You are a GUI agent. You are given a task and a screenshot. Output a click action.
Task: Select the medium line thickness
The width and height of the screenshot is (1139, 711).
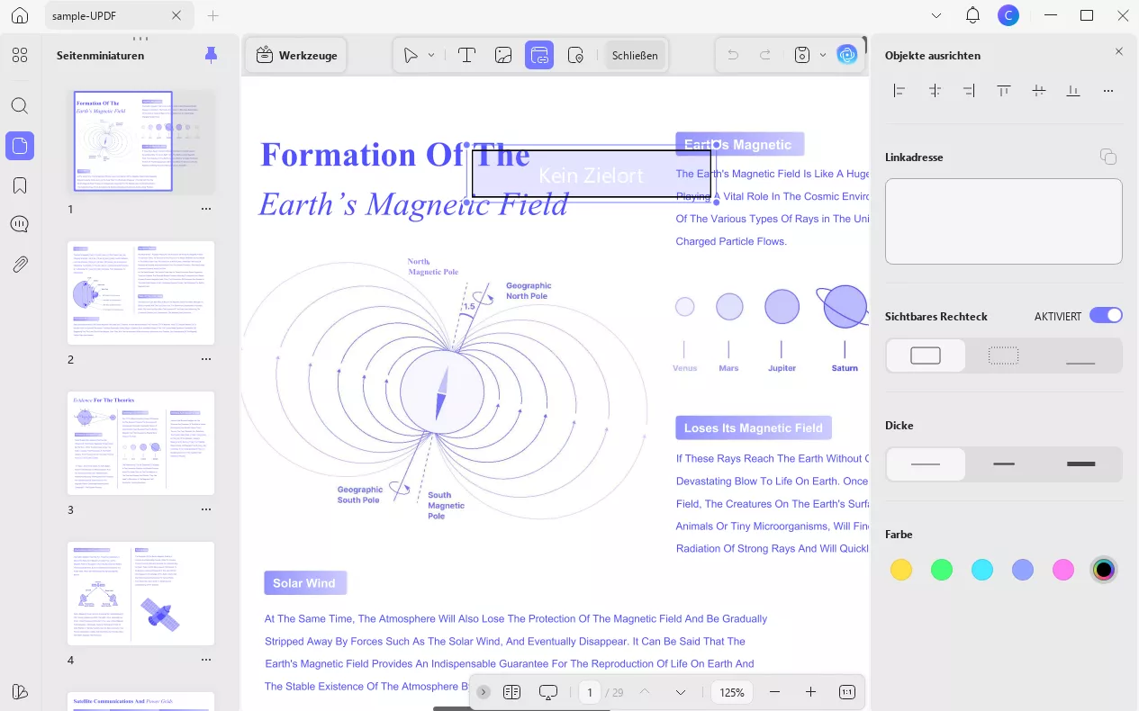click(1003, 464)
